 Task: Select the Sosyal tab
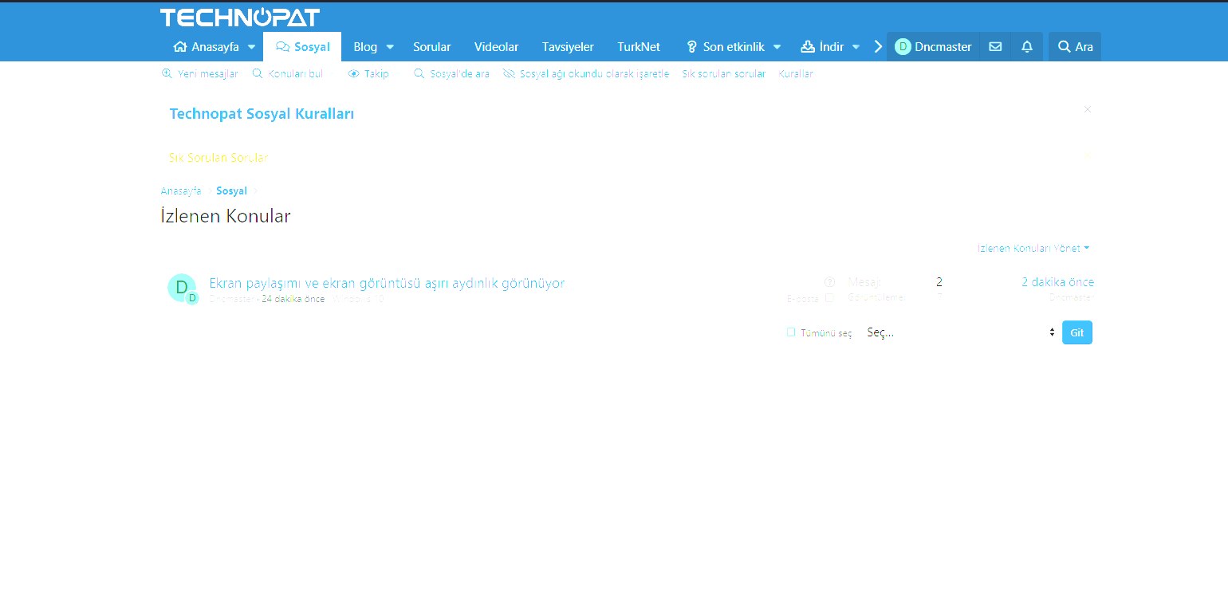click(302, 46)
